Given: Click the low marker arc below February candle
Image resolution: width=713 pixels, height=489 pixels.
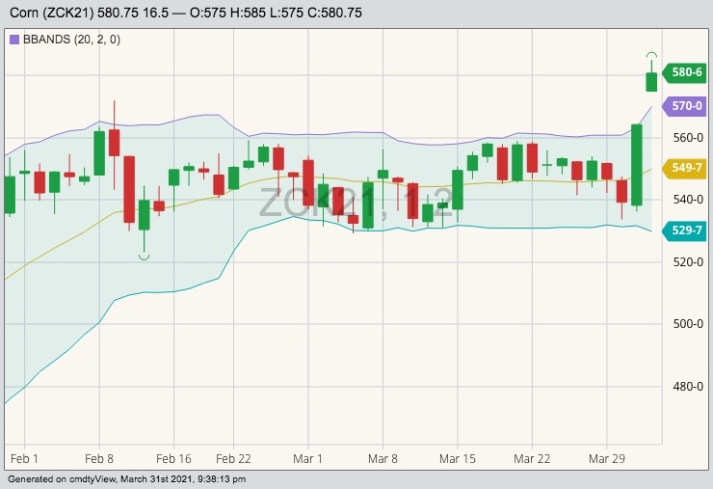Looking at the screenshot, I should pyautogui.click(x=144, y=256).
